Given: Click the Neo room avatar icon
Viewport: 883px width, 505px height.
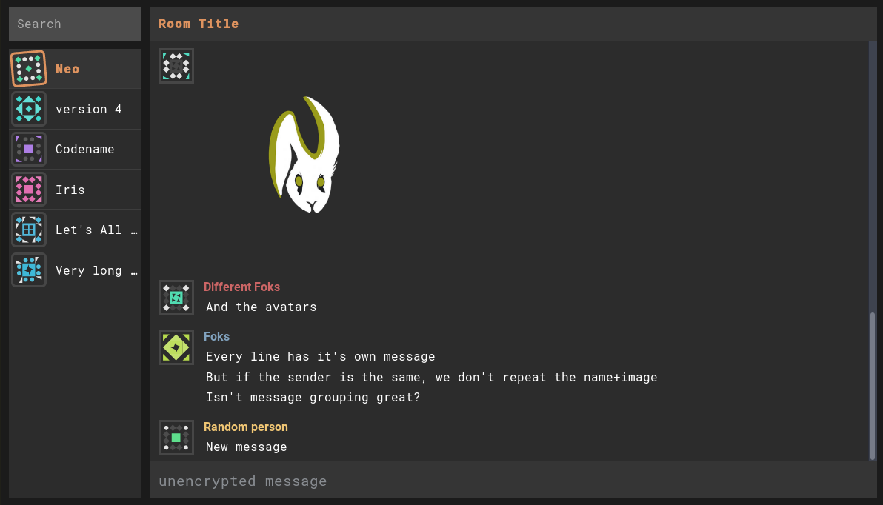Looking at the screenshot, I should tap(29, 69).
